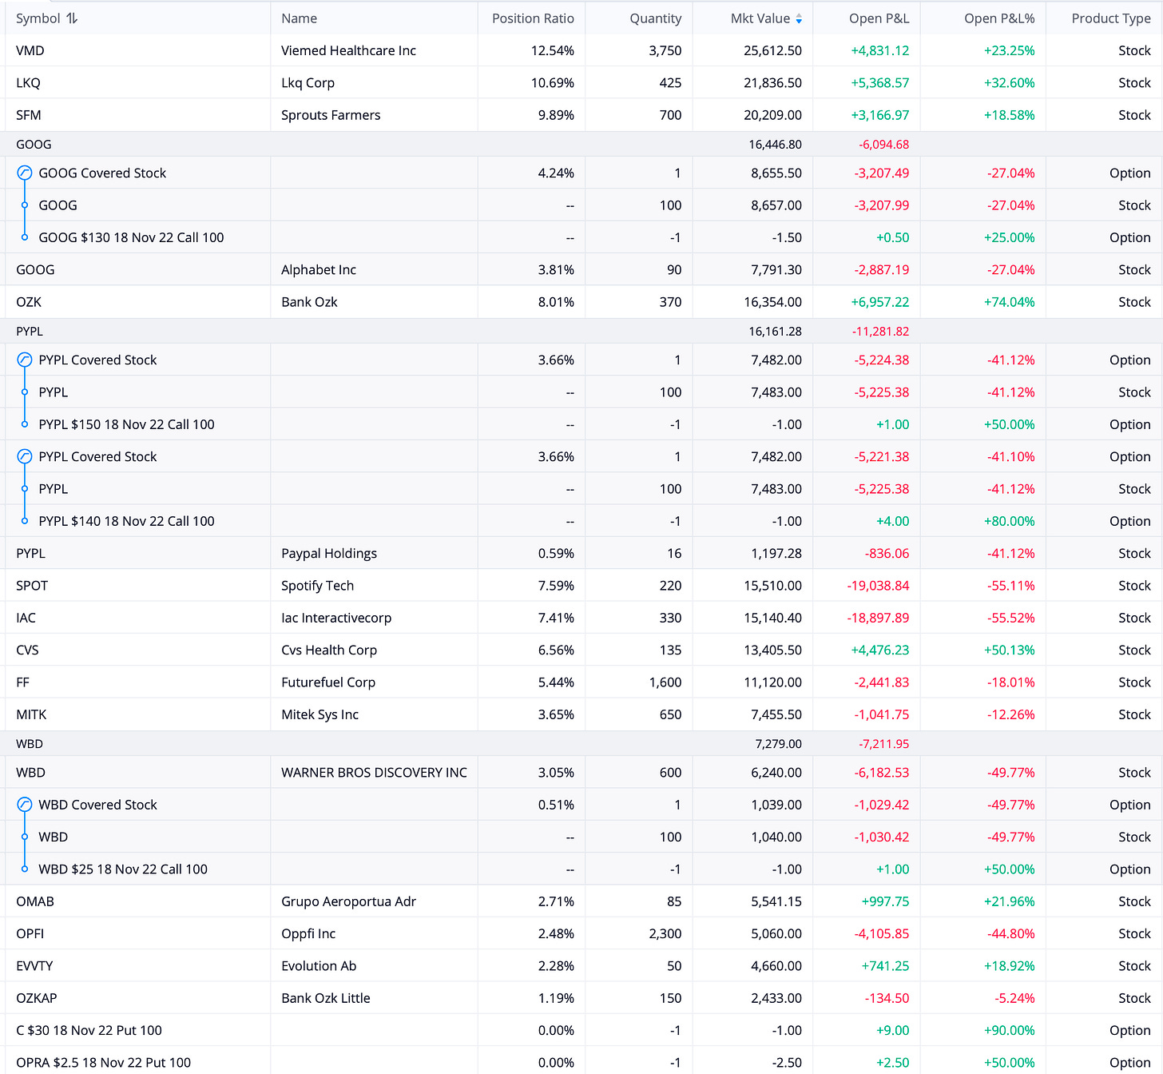Select the Grupo Aeroportua Adr row
Image resolution: width=1163 pixels, height=1074 pixels.
tap(581, 901)
